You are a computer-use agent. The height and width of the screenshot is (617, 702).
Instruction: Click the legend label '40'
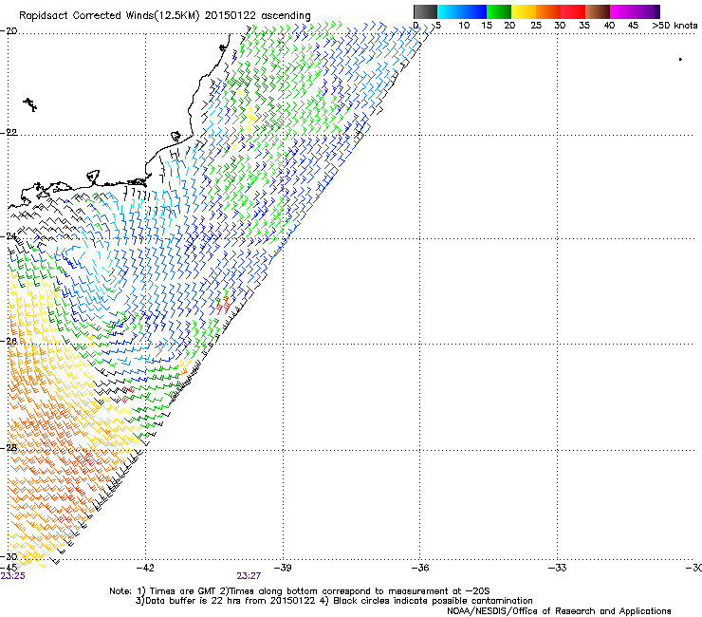tap(609, 26)
